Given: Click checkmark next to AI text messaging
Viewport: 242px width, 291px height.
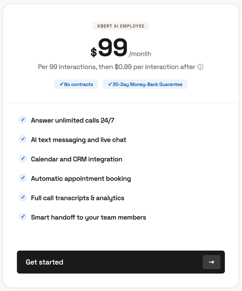Looking at the screenshot, I should coord(23,139).
